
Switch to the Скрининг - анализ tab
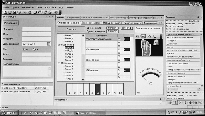click(x=91, y=23)
